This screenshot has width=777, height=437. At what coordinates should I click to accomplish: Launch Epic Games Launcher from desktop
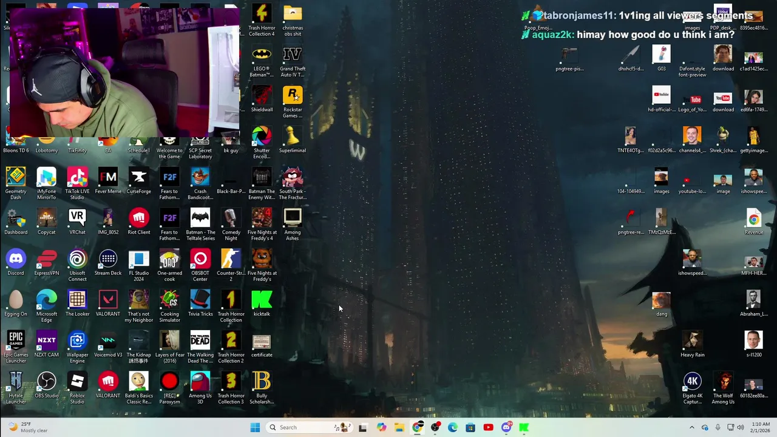click(16, 347)
